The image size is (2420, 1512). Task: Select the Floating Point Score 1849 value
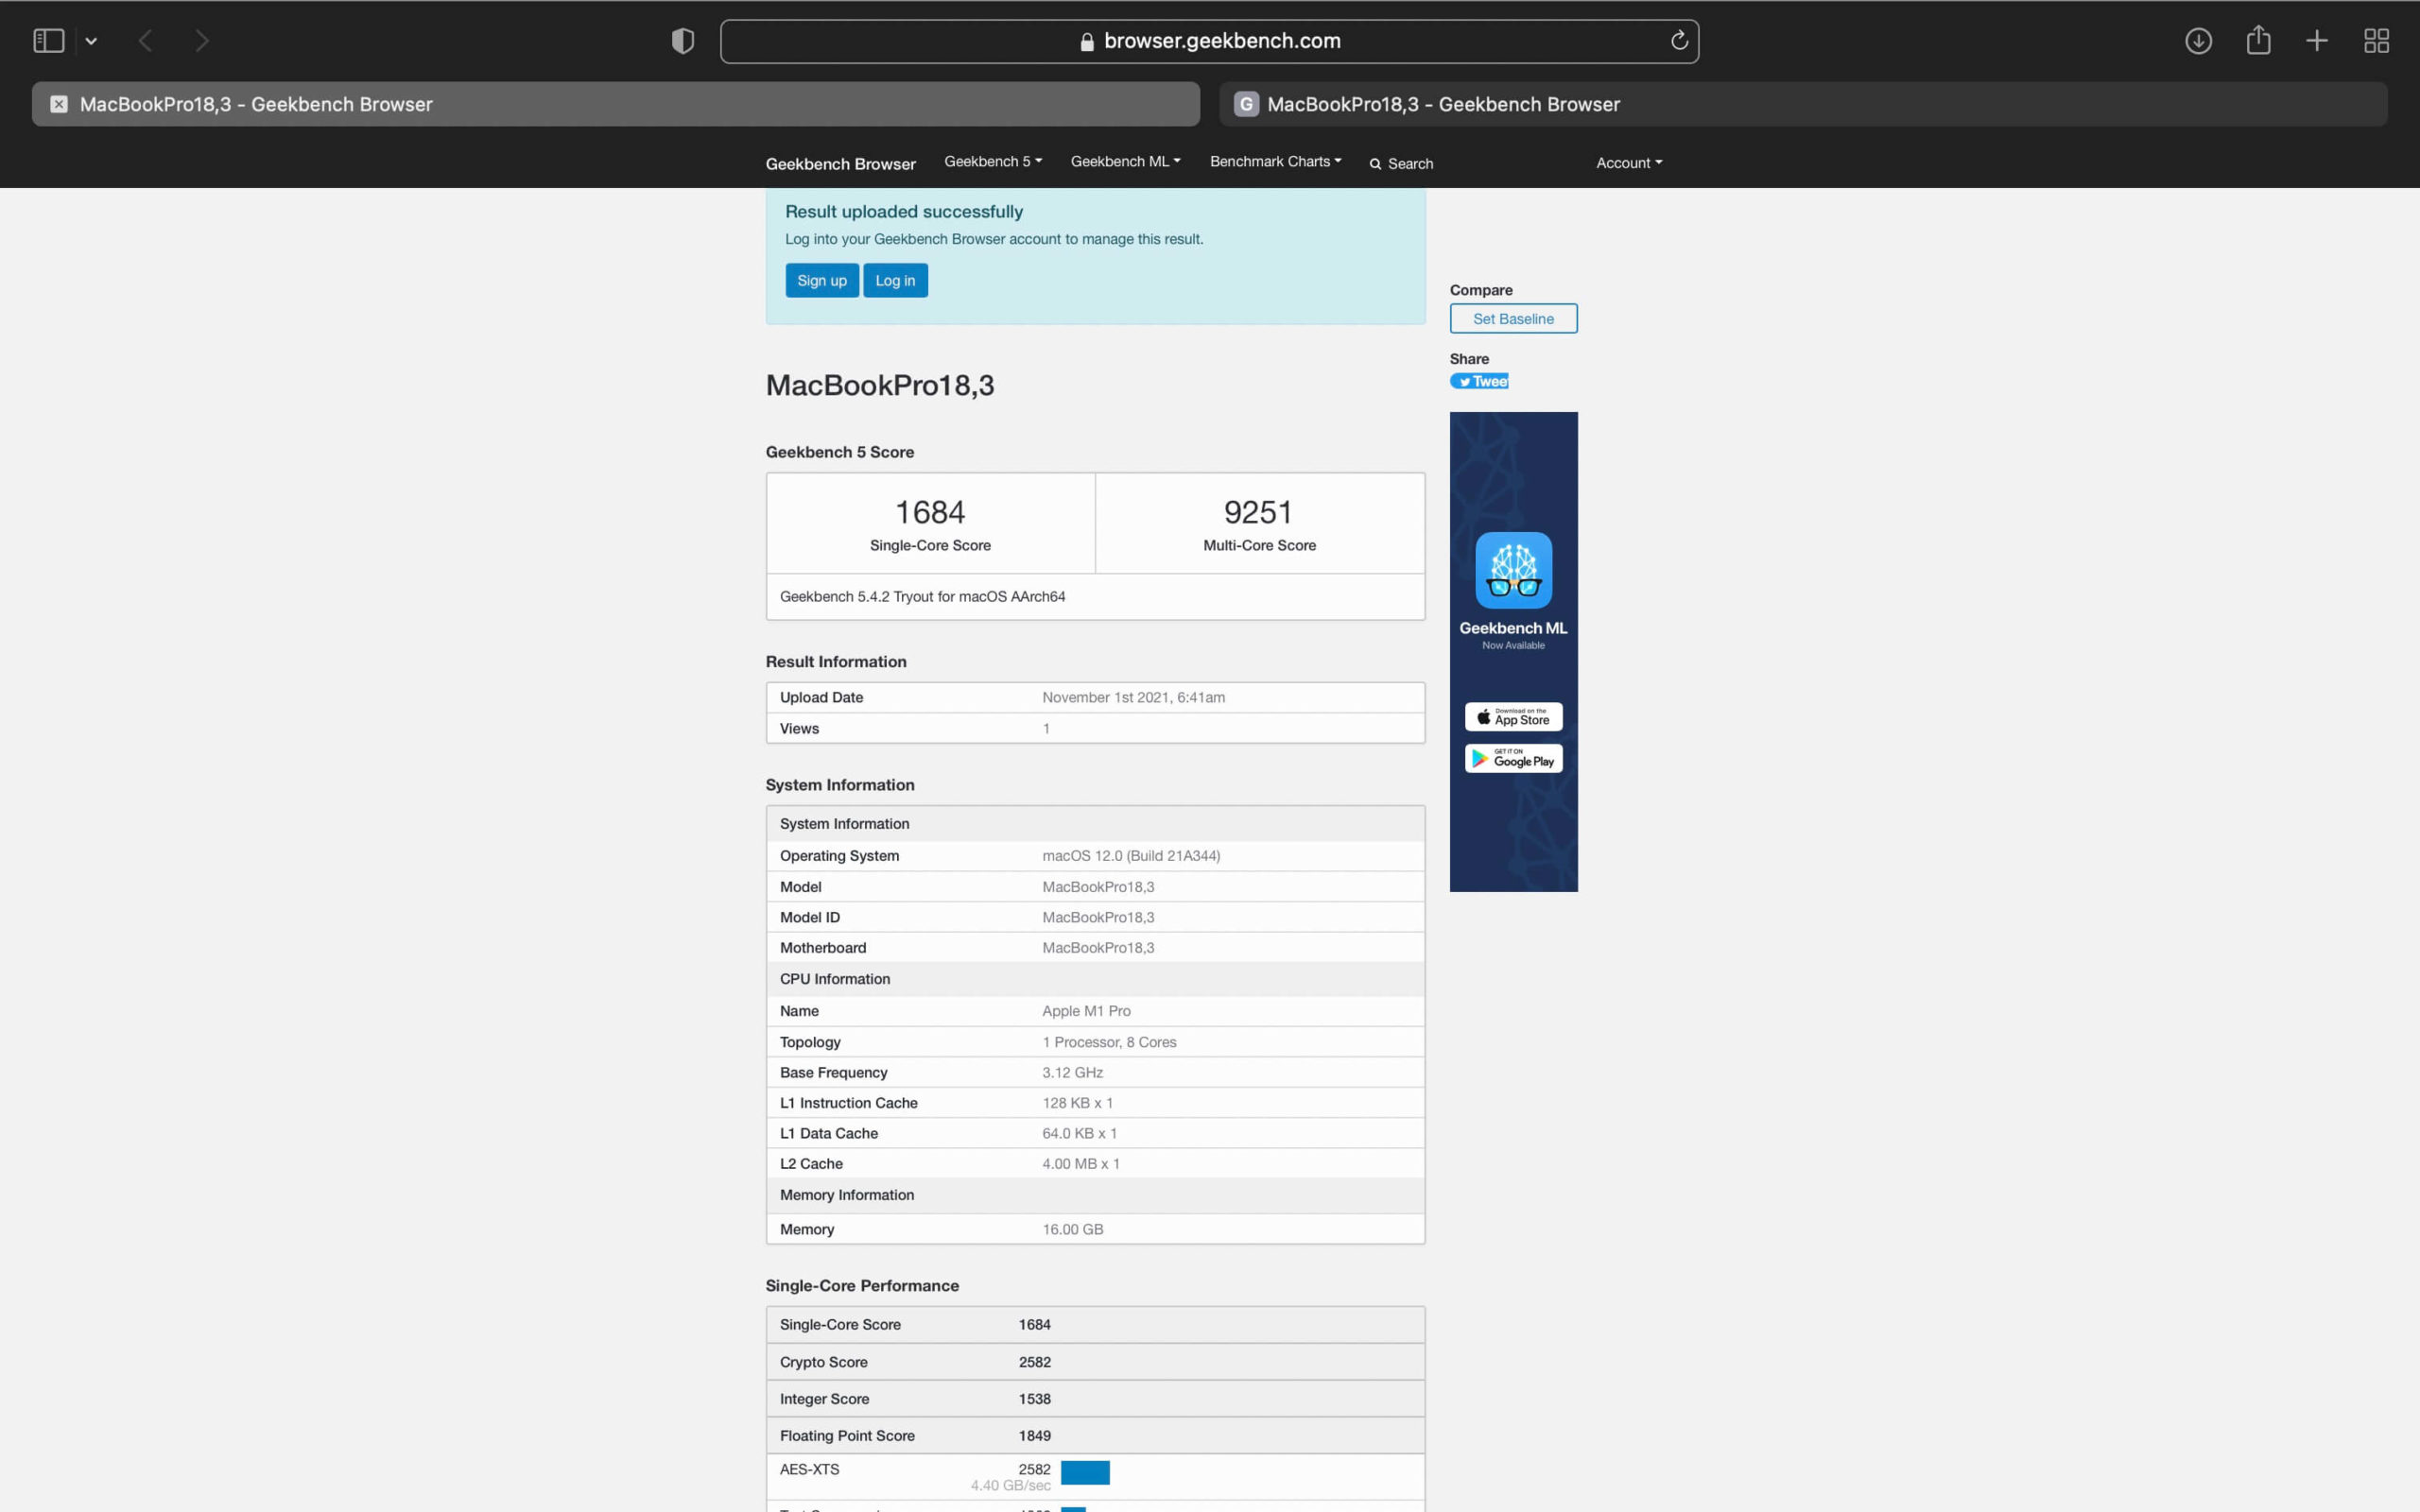(1034, 1436)
